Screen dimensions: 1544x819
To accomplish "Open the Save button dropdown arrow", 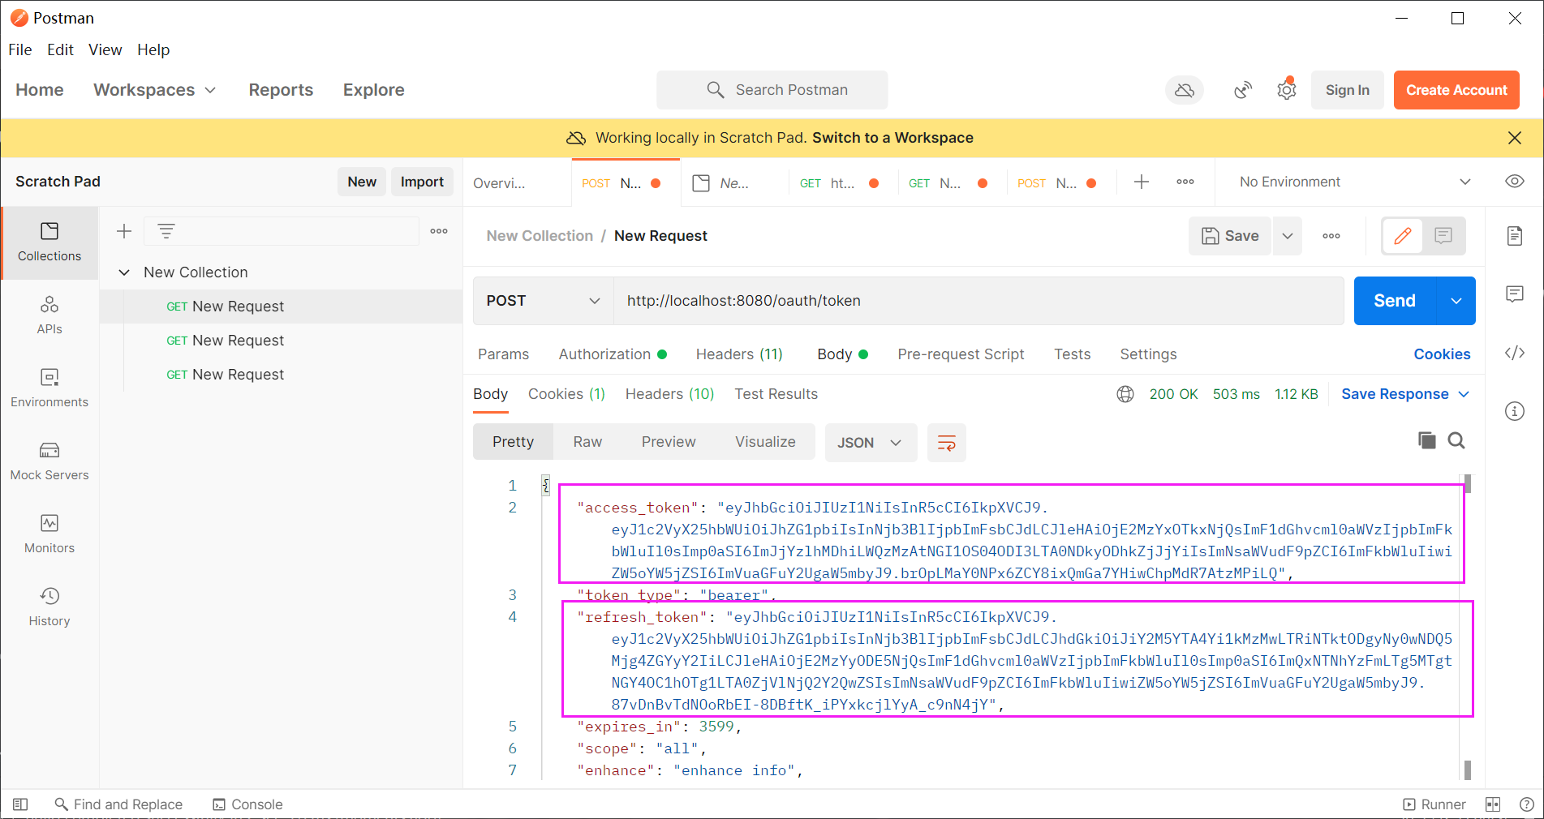I will pos(1288,236).
